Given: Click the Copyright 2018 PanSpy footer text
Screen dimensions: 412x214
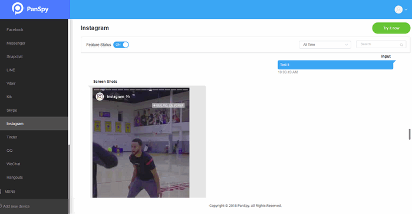Looking at the screenshot, I should coord(245,206).
